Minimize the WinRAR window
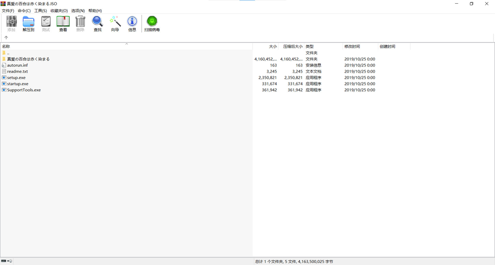Screen dimensions: 495x265 [456, 4]
